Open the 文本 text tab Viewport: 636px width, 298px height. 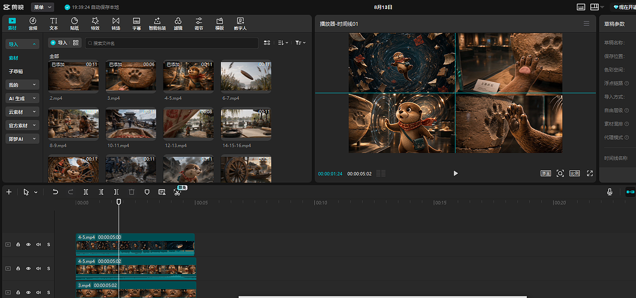tap(54, 24)
